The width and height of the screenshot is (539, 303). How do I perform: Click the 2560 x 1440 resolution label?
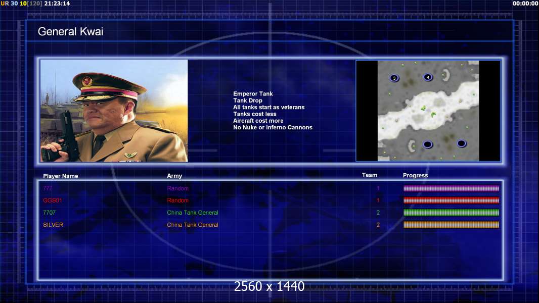click(x=269, y=286)
